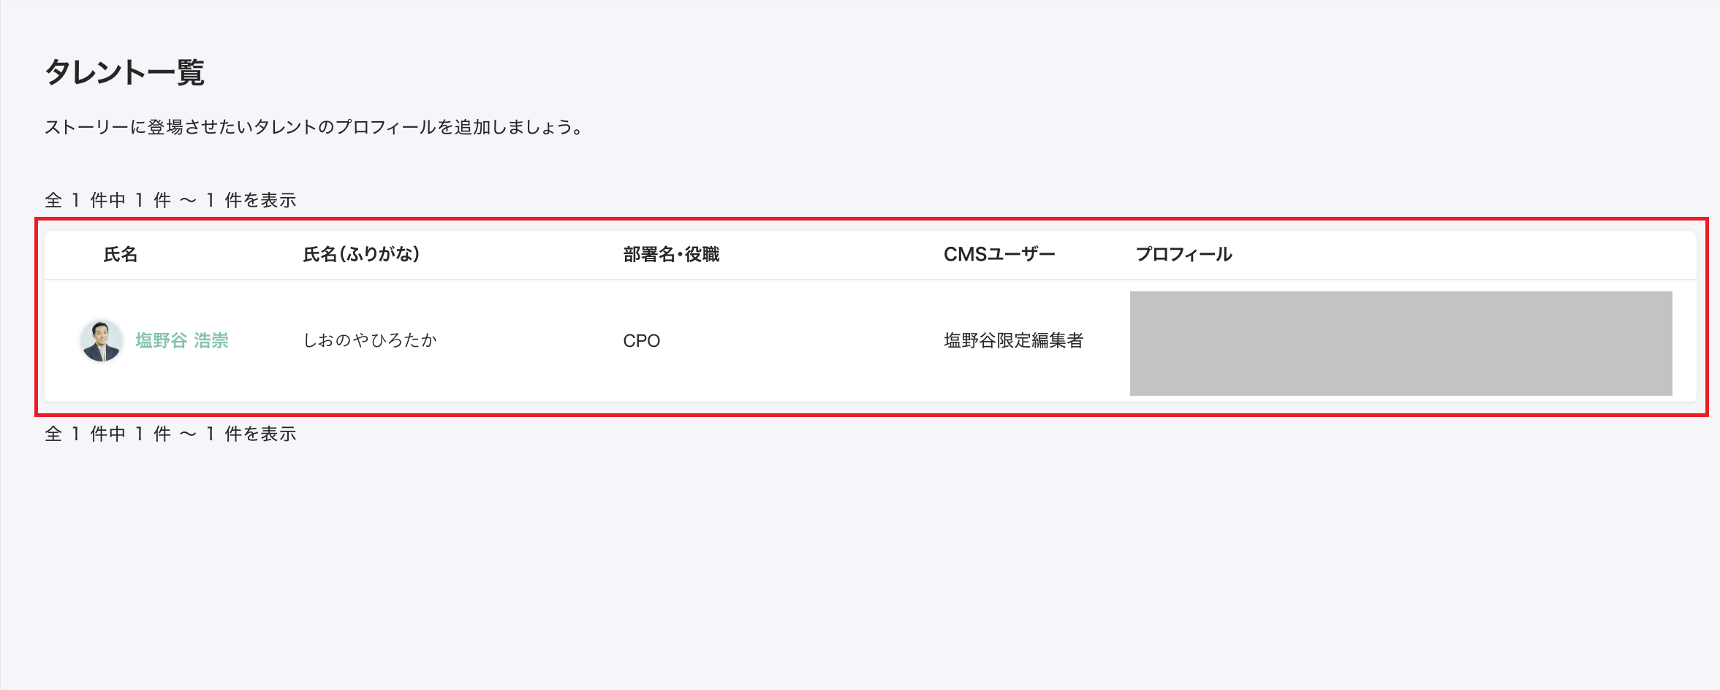1720x690 pixels.
Task: Open the 塩野谷 浩崇 talent name link
Action: pyautogui.click(x=182, y=340)
